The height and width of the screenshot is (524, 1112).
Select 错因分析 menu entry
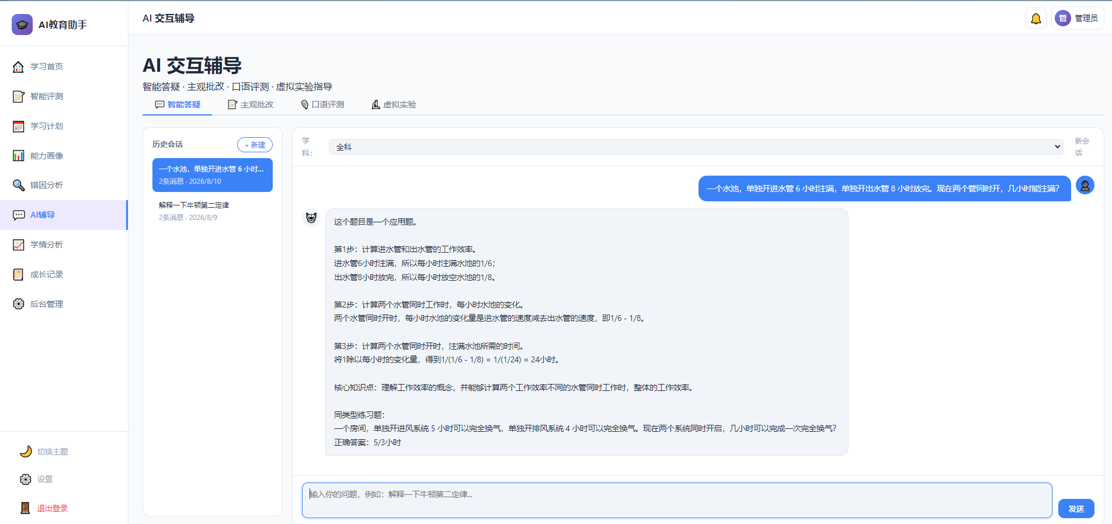coord(64,185)
